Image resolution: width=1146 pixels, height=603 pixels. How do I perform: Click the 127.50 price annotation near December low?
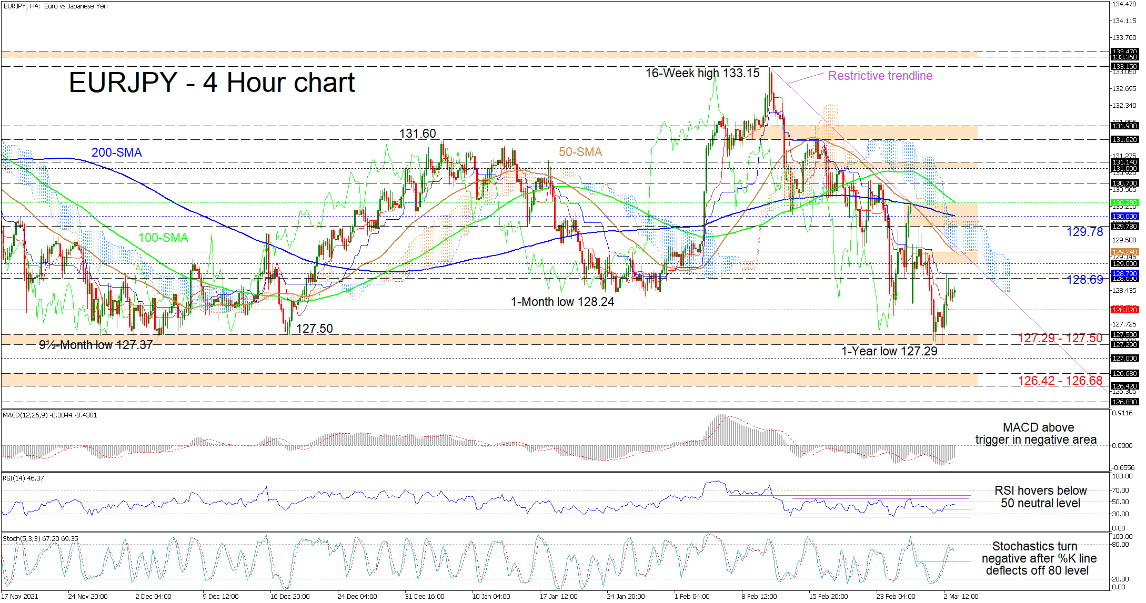coord(314,329)
